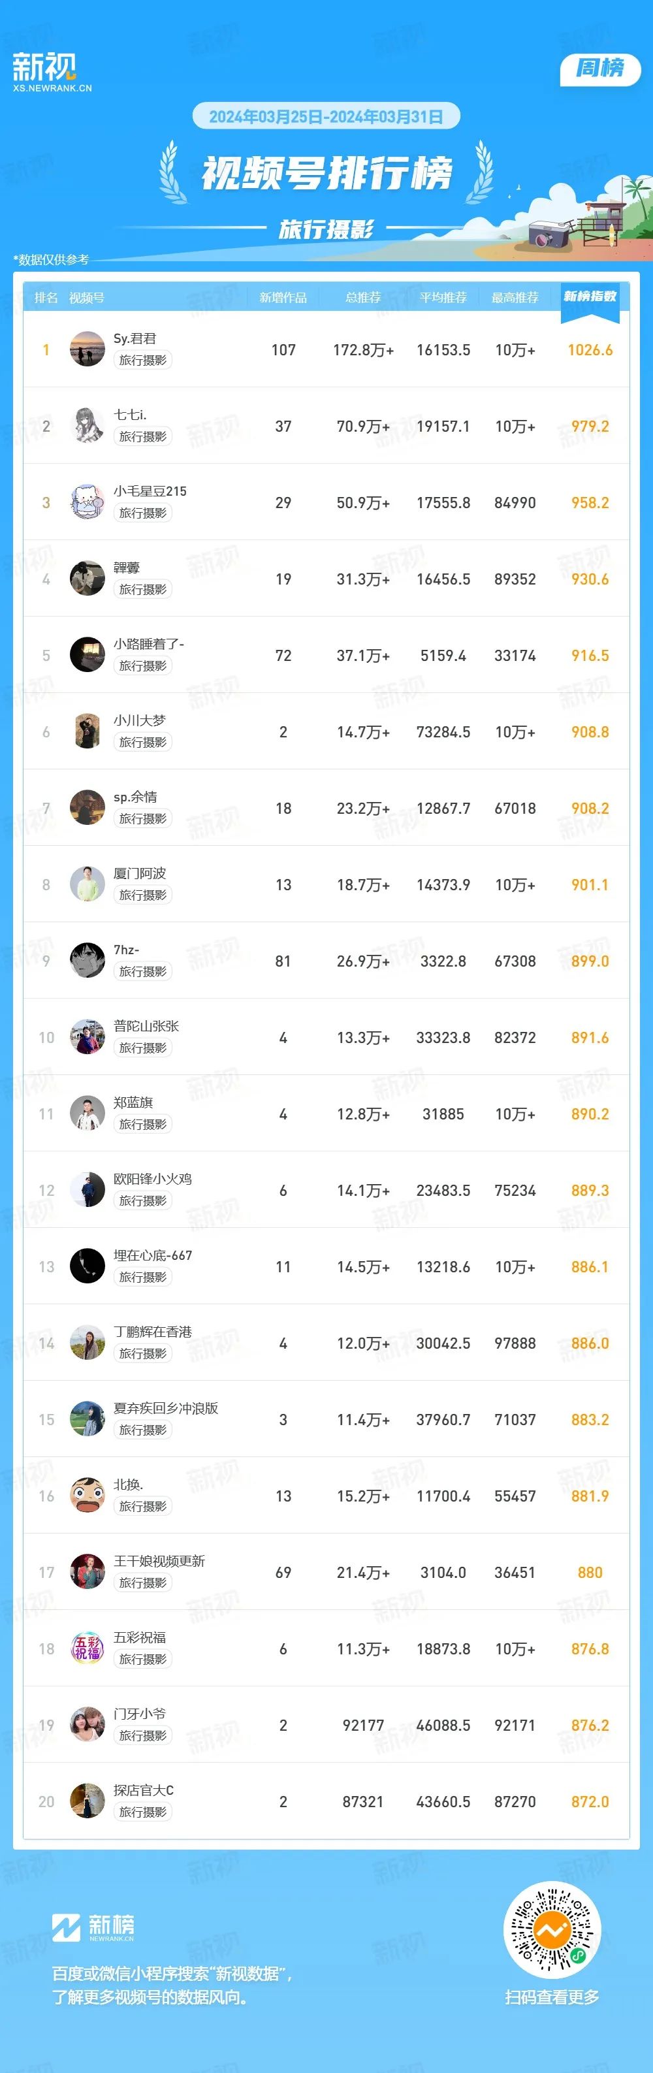This screenshot has width=653, height=2073.
Task: Open 小川大梦 avatar
Action: tap(87, 731)
